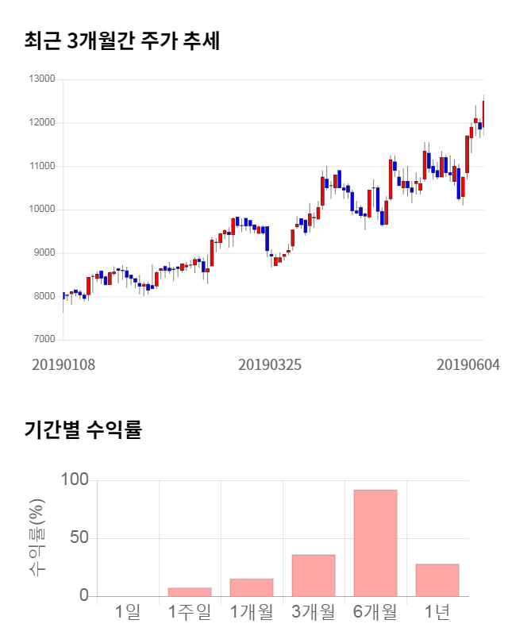Image resolution: width=508 pixels, height=643 pixels.
Task: Click the 수익률(%) y-axis title
Action: pyautogui.click(x=37, y=538)
